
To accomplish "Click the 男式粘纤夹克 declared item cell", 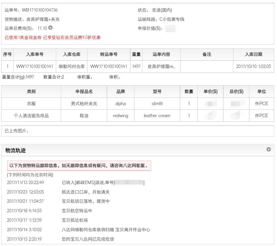I will (84, 104).
